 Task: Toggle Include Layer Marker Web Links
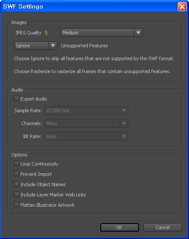point(17,194)
